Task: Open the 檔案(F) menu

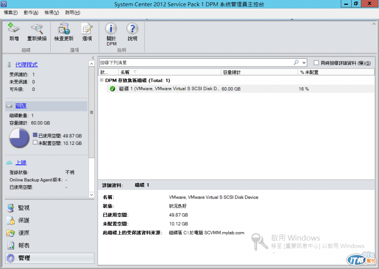Action: click(10, 13)
